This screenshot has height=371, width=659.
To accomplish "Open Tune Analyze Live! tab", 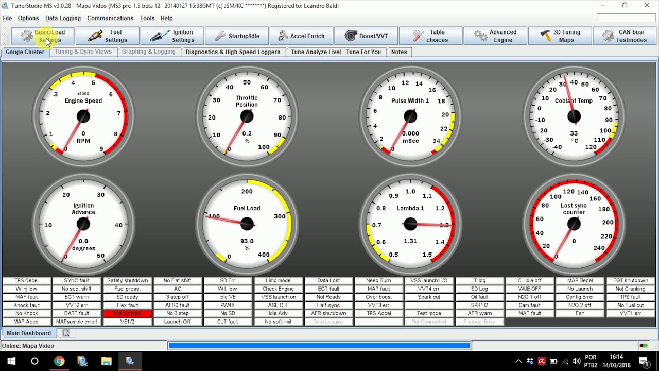I will click(336, 52).
